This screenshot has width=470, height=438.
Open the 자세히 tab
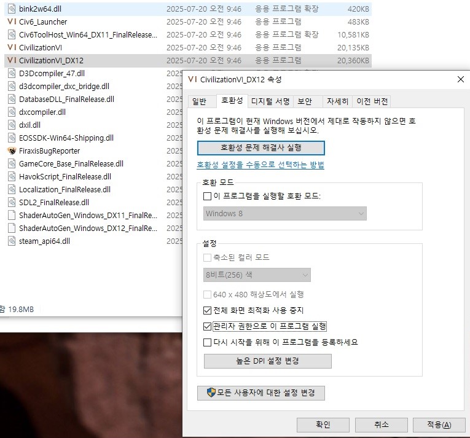(337, 101)
